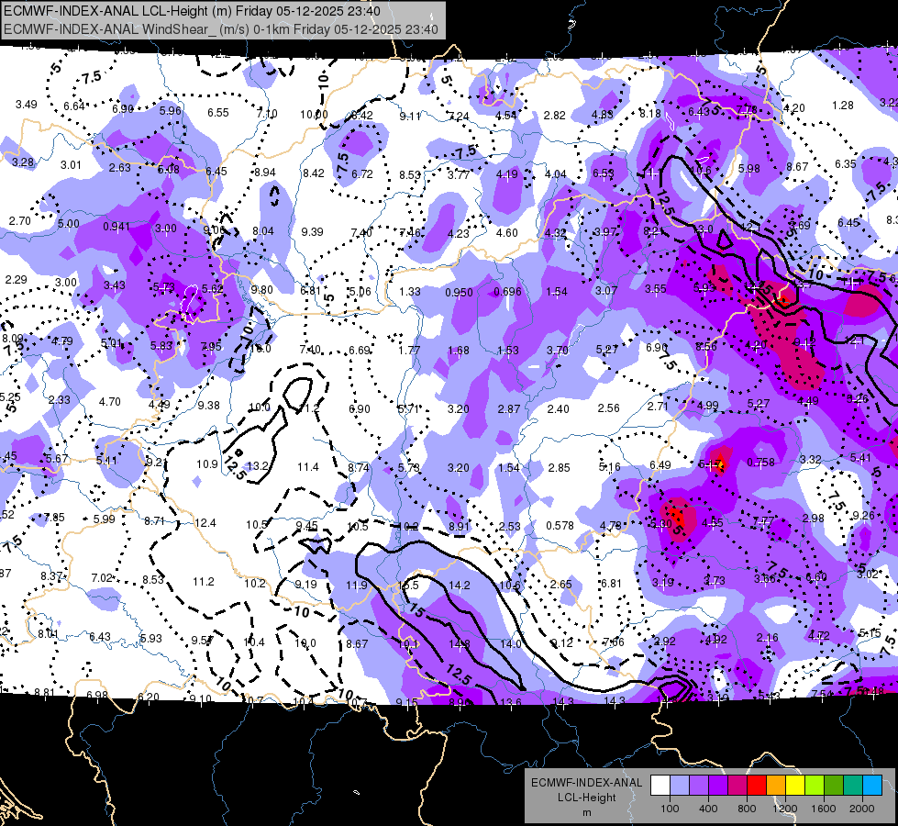Click the map value 14.8

tap(460, 644)
